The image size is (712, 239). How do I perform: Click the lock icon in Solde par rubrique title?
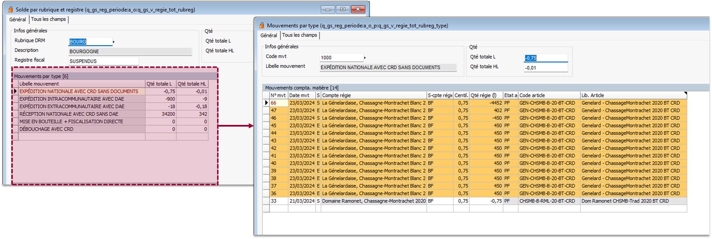click(x=11, y=9)
